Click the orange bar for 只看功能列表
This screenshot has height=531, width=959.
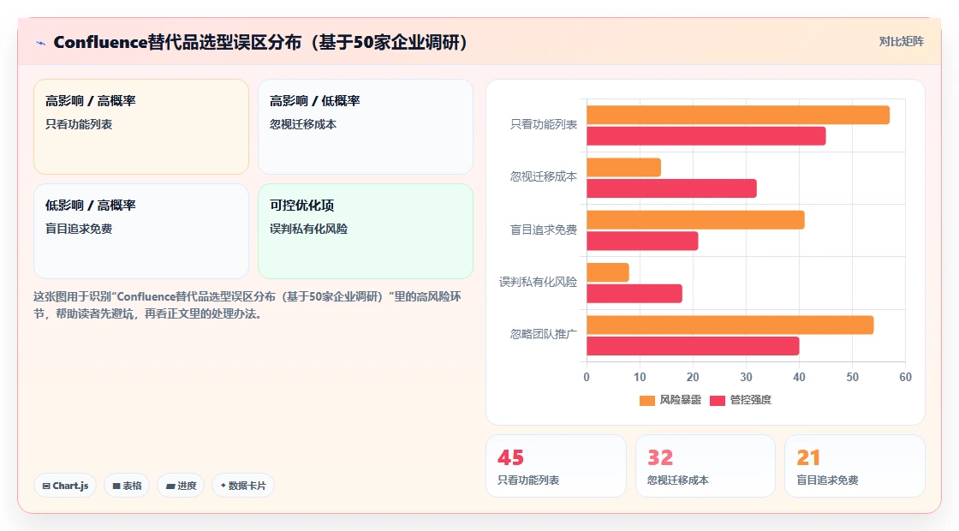[x=738, y=115]
